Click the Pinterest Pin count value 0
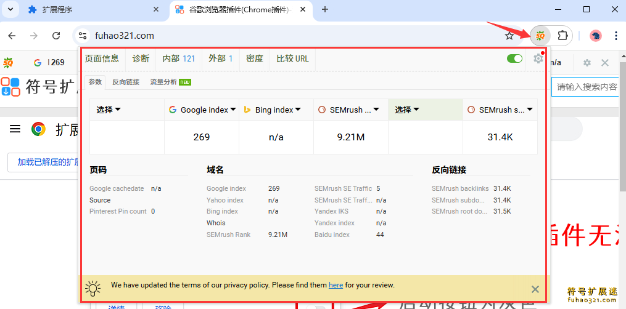This screenshot has height=309, width=626. tap(153, 212)
